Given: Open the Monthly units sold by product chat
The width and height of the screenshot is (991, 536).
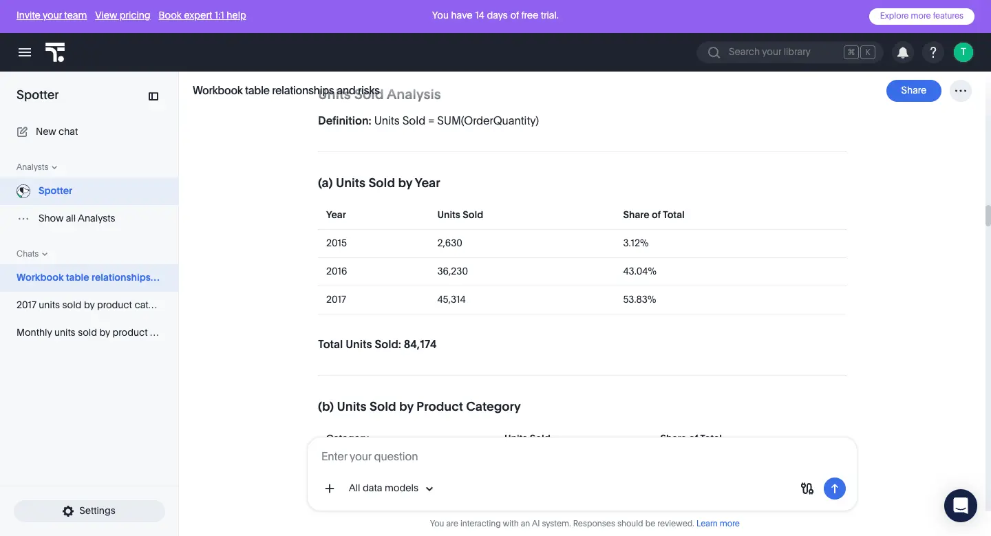Looking at the screenshot, I should (x=89, y=333).
